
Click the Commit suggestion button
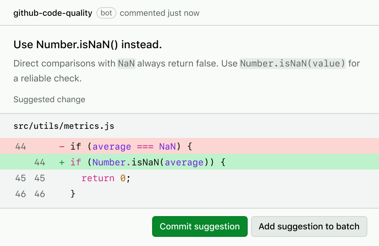[199, 226]
